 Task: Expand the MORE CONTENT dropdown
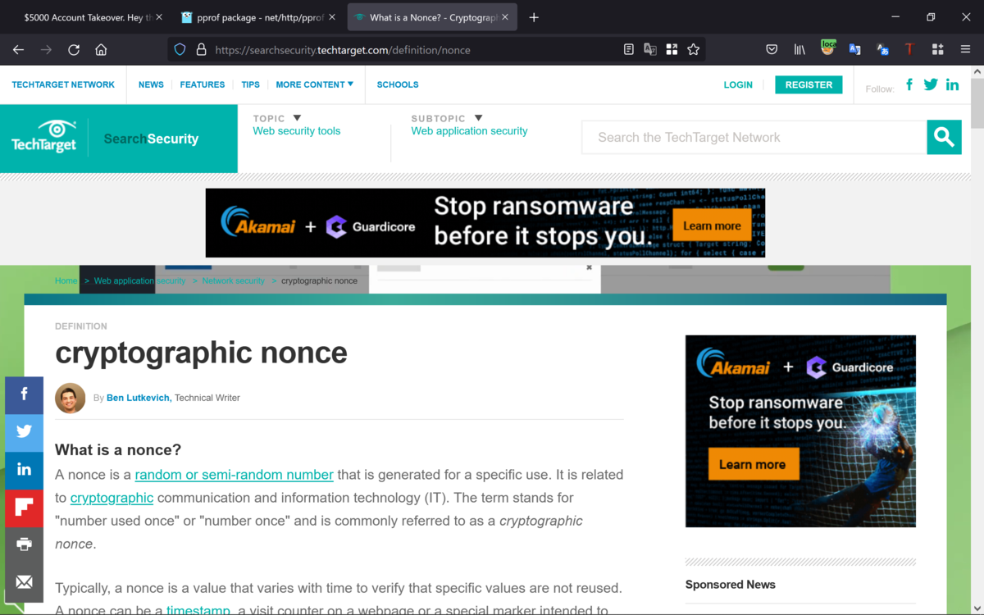(x=314, y=84)
